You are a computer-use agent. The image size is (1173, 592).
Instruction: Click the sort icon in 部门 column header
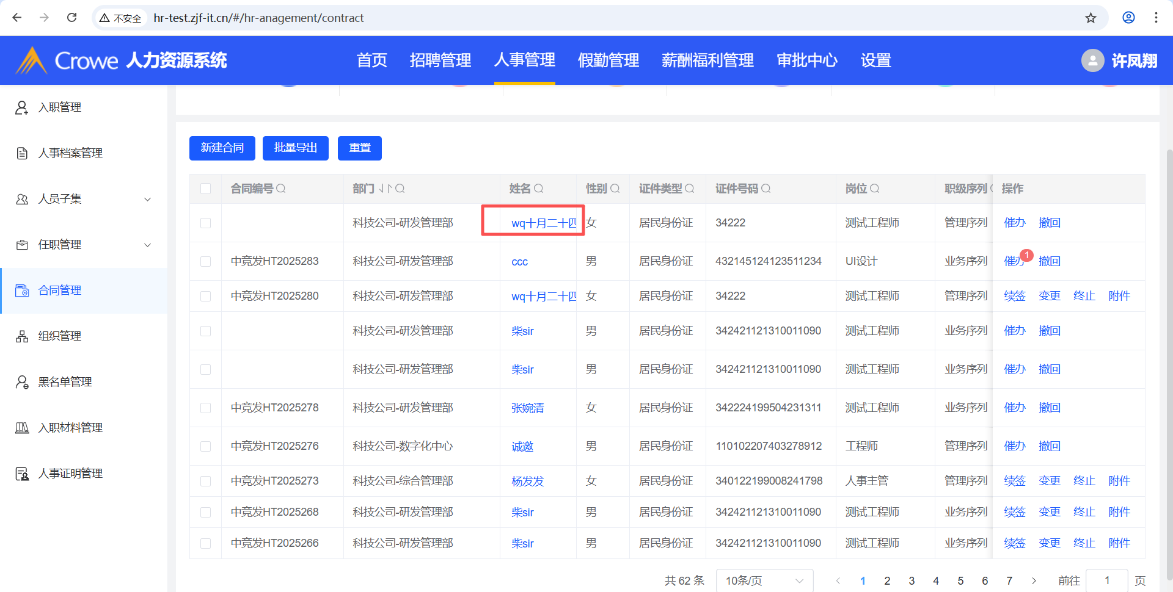click(x=385, y=189)
